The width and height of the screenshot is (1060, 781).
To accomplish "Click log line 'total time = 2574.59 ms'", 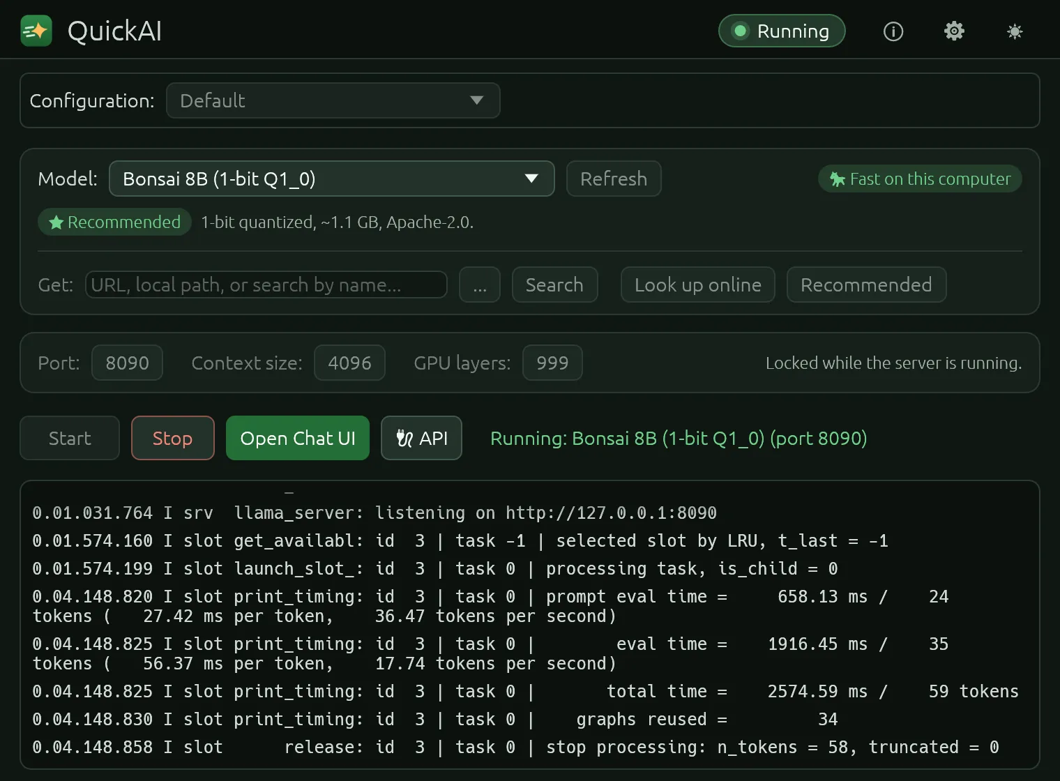I will (x=525, y=692).
